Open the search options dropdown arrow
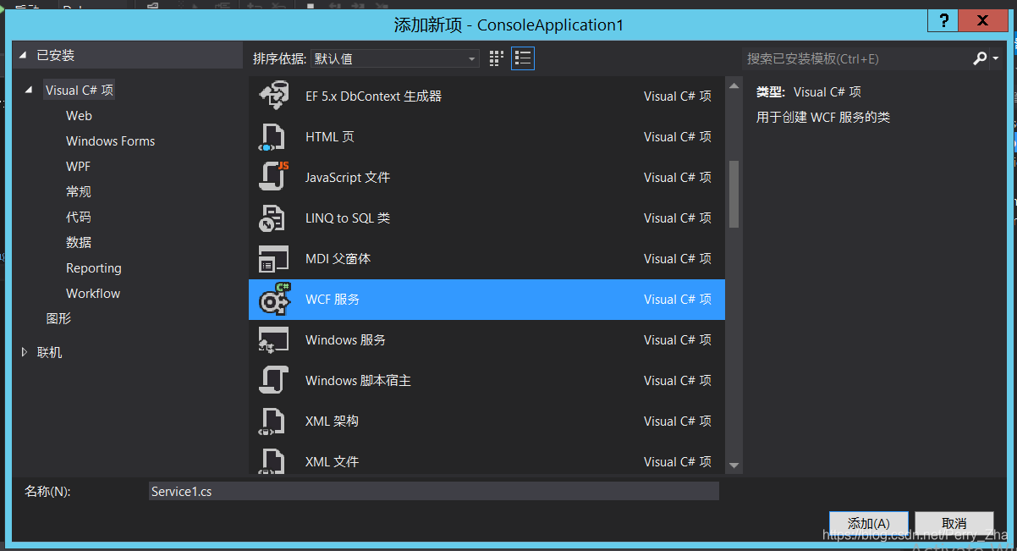Image resolution: width=1017 pixels, height=551 pixels. [x=995, y=58]
